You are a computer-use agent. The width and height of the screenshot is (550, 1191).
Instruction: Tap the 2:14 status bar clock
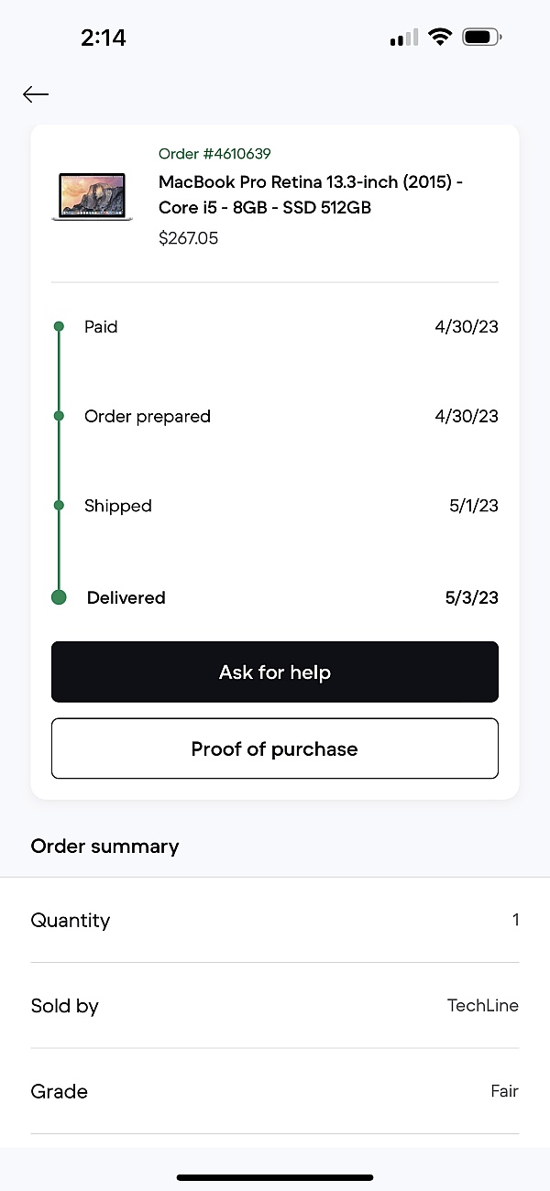103,38
